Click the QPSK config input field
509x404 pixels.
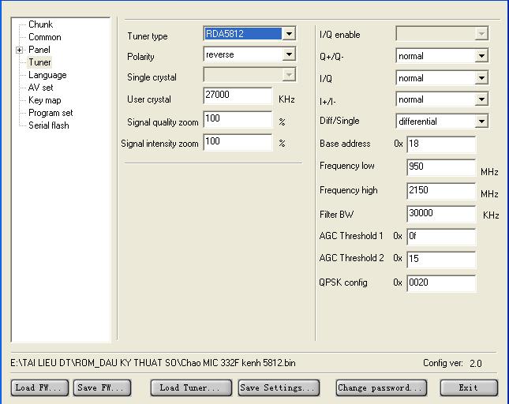tap(441, 283)
